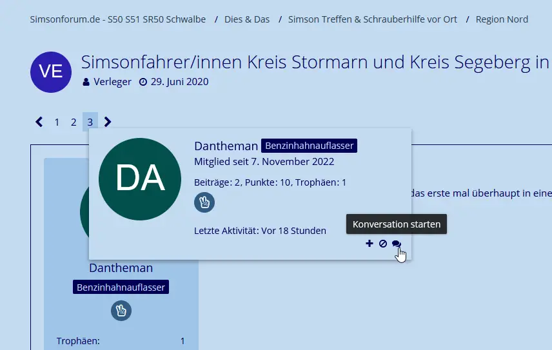Open Simsonforum.de home breadcrumb
This screenshot has height=350, width=552.
(118, 19)
